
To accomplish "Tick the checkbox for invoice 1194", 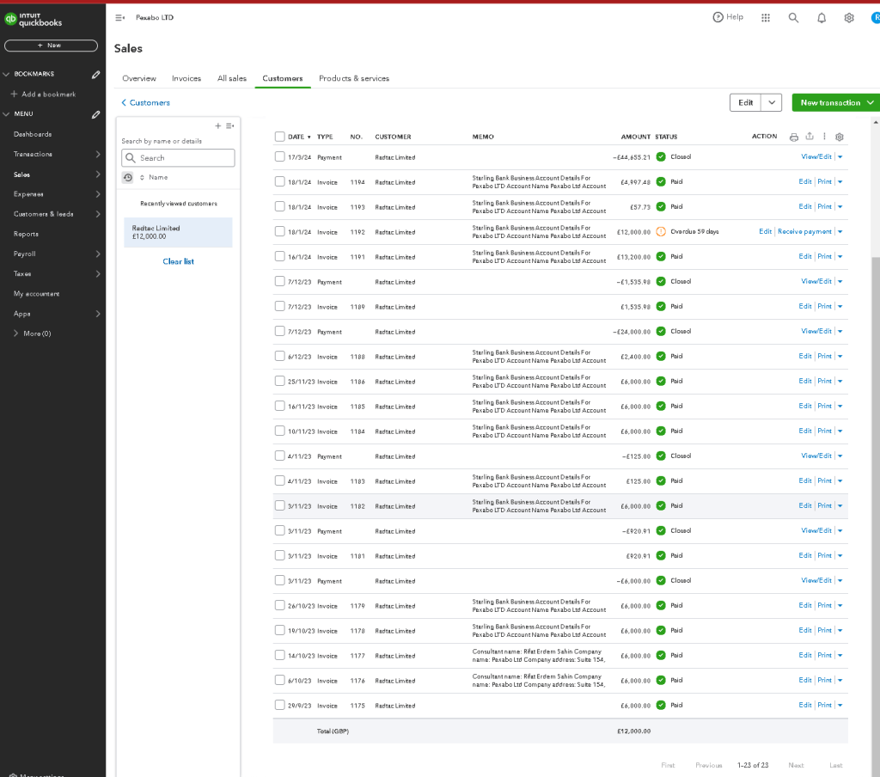I will pos(279,181).
